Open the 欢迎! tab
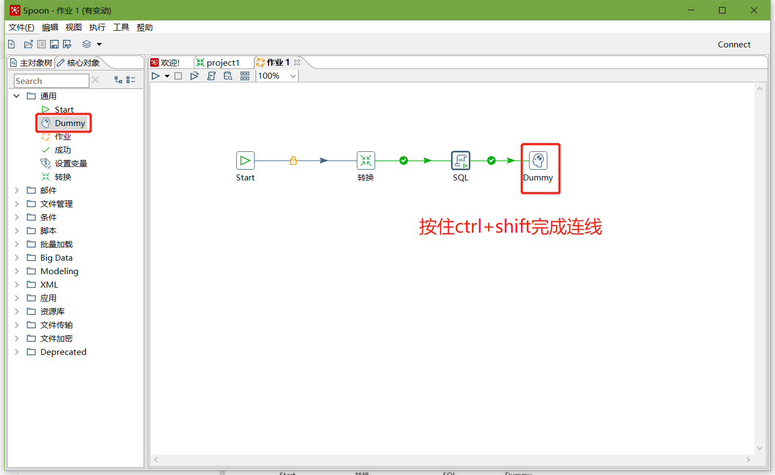775x475 pixels. pos(166,62)
